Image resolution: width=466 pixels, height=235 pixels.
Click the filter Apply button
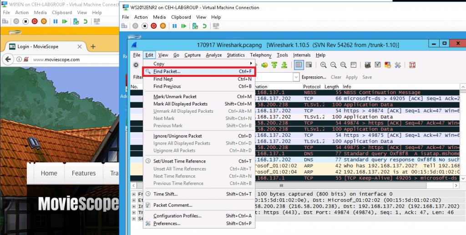click(x=352, y=77)
